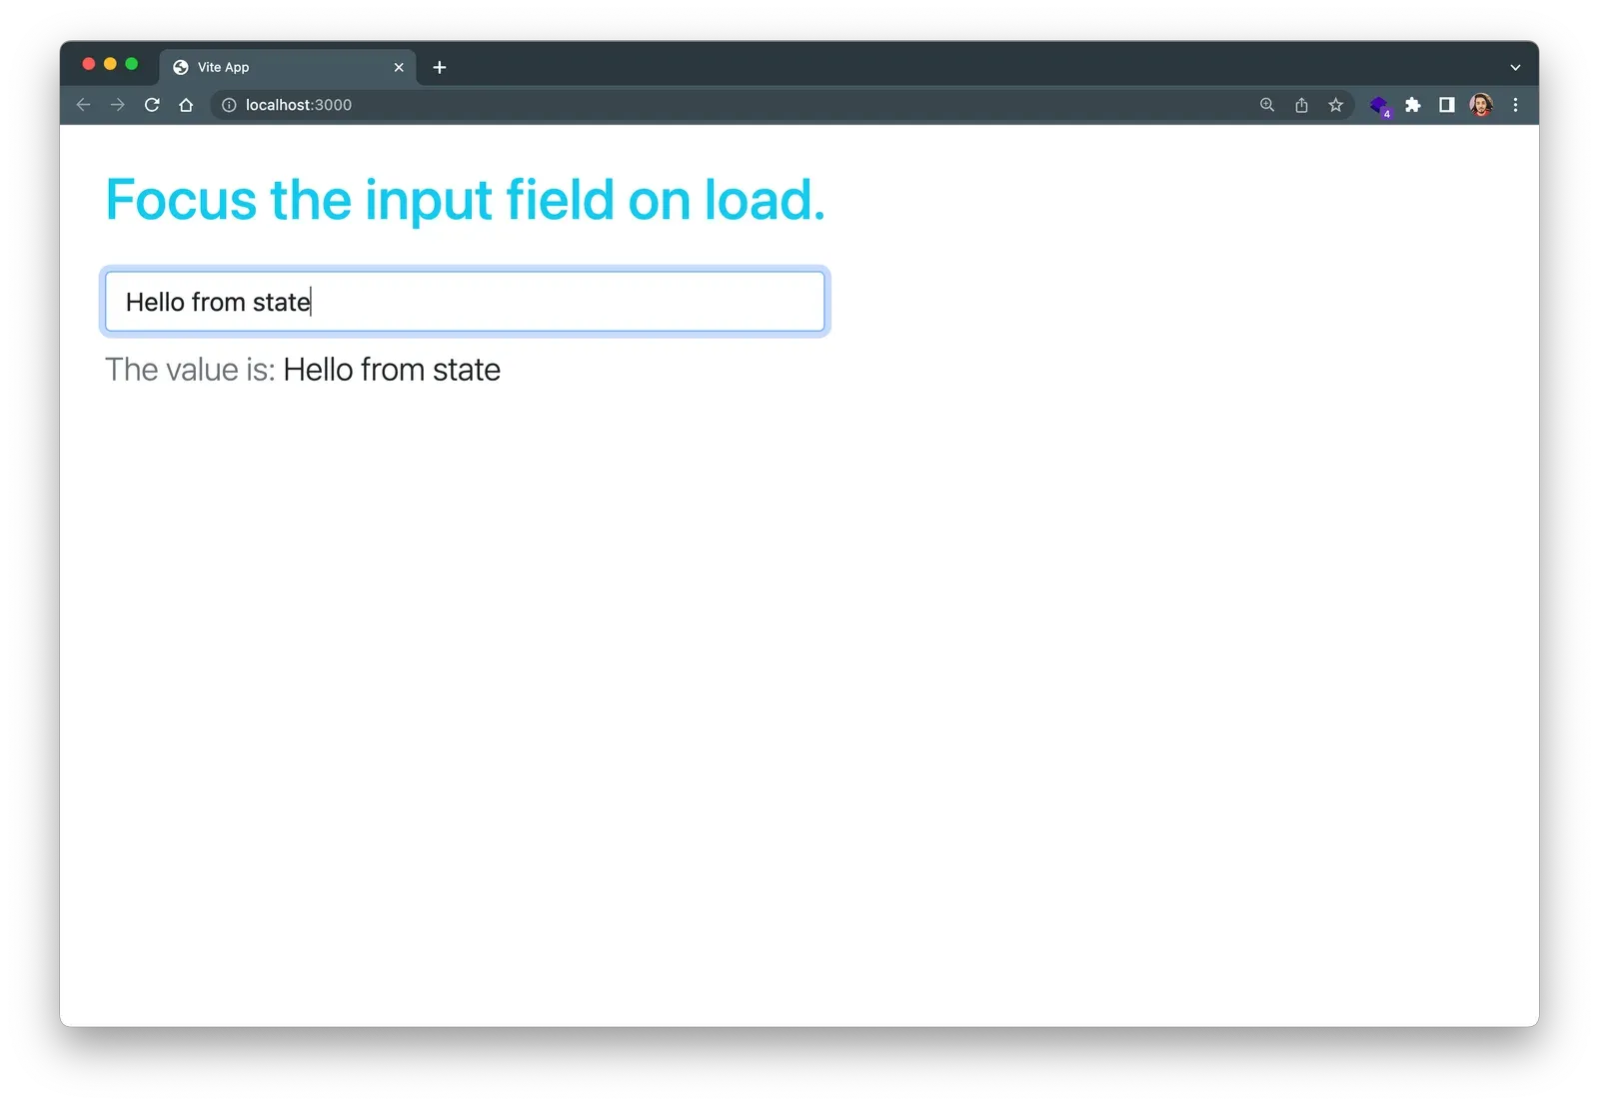This screenshot has height=1106, width=1599.
Task: Bookmark this tab with the star
Action: (1335, 105)
